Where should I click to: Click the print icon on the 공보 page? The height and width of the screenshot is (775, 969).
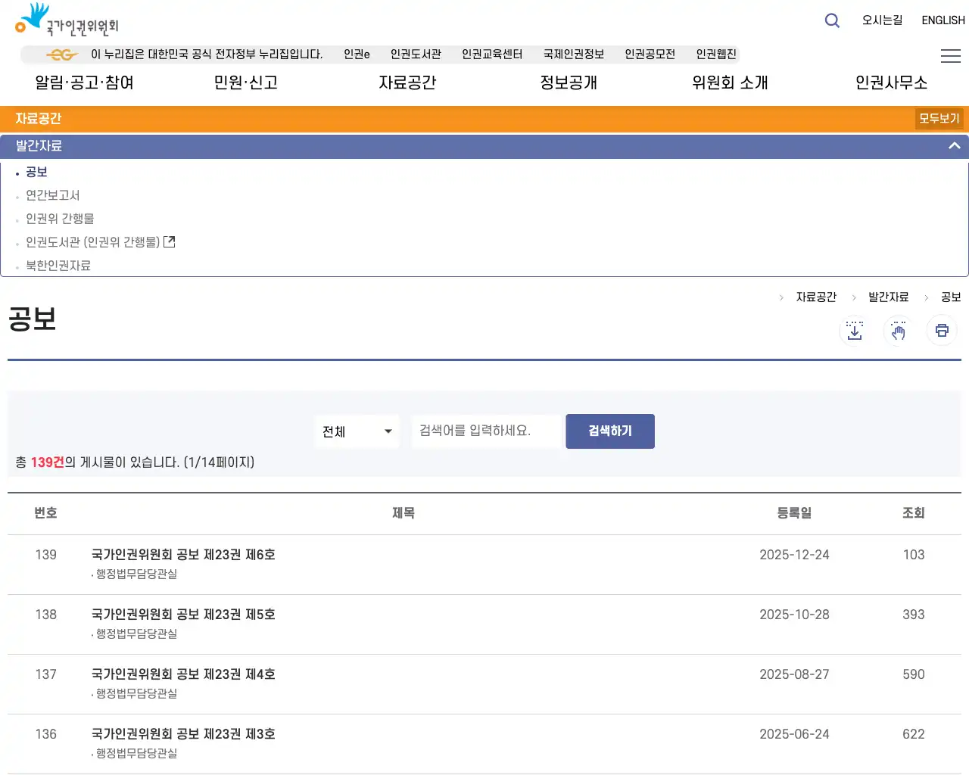pyautogui.click(x=942, y=331)
